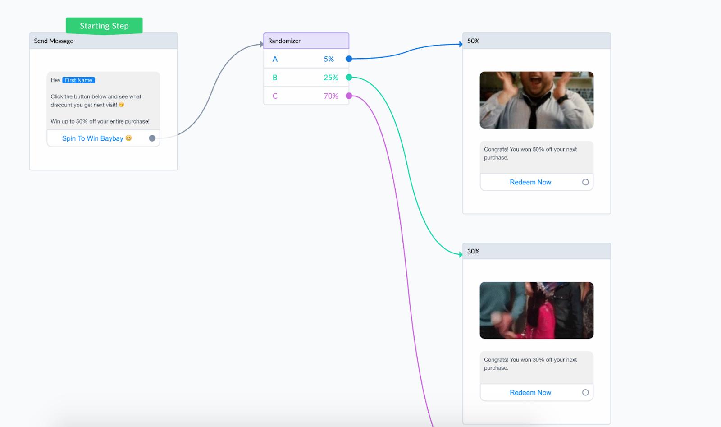The height and width of the screenshot is (427, 721).
Task: Click empty connector circle on 30% Redeem Now
Action: [x=585, y=392]
